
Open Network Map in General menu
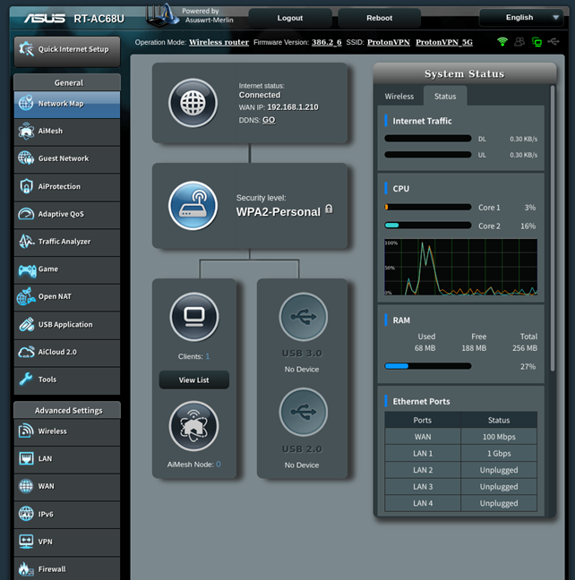tap(67, 104)
